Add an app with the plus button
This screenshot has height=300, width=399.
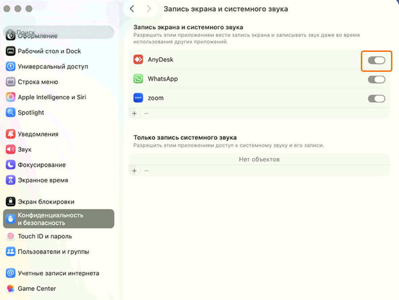(x=134, y=113)
